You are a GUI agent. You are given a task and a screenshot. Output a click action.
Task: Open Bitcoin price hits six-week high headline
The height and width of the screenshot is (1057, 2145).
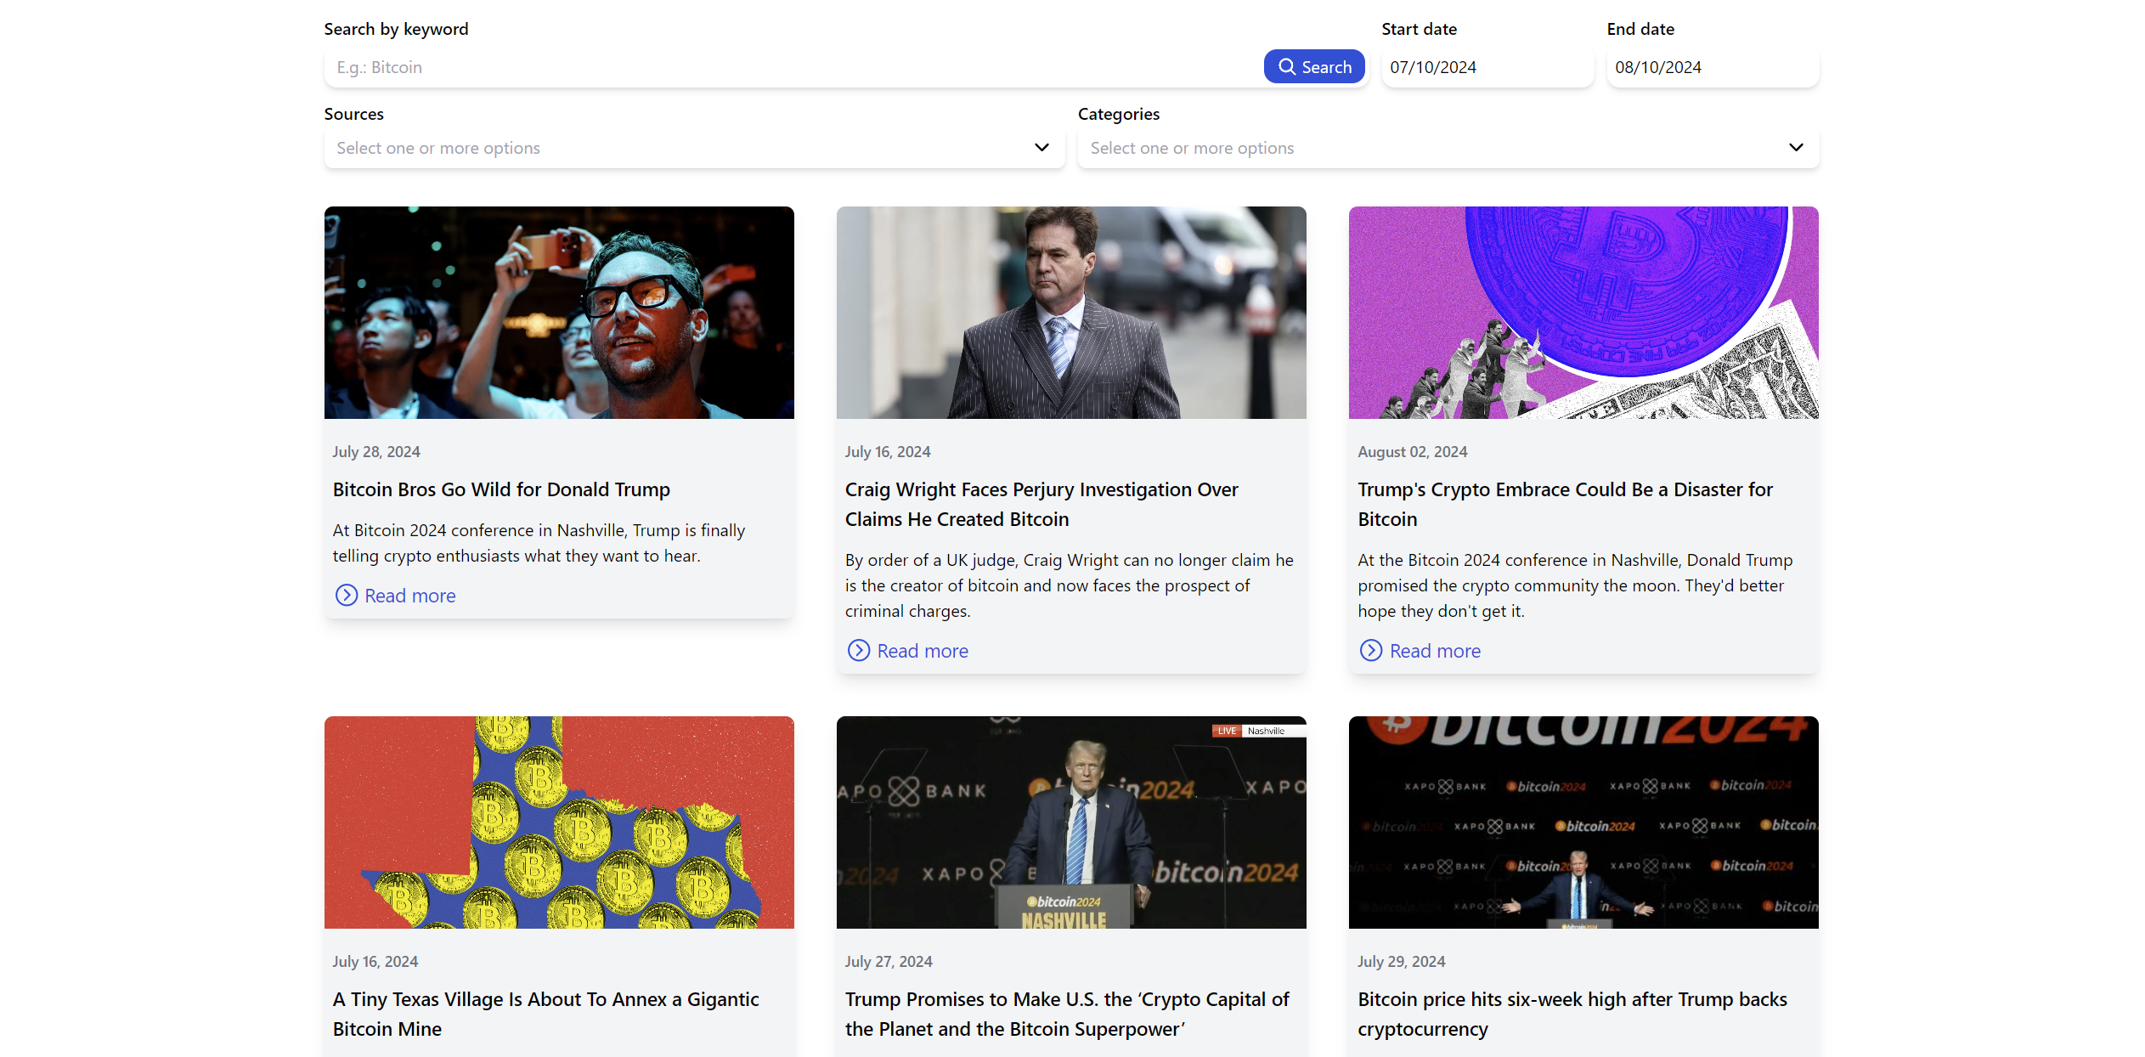tap(1572, 1014)
